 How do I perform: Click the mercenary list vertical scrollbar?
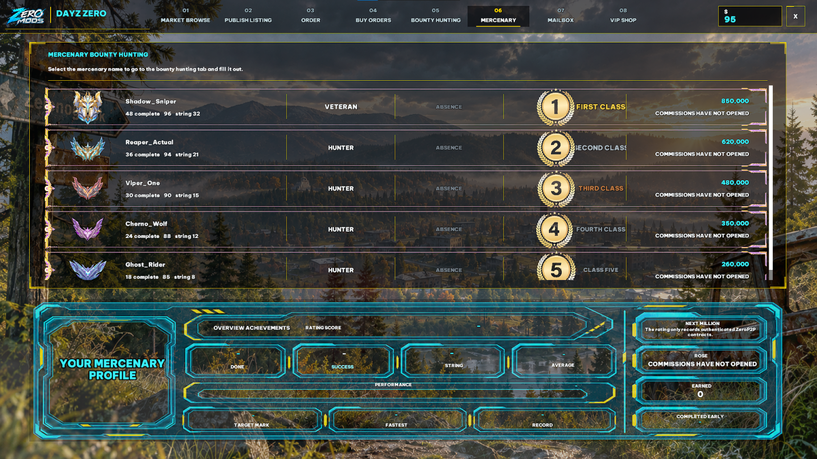tap(771, 183)
